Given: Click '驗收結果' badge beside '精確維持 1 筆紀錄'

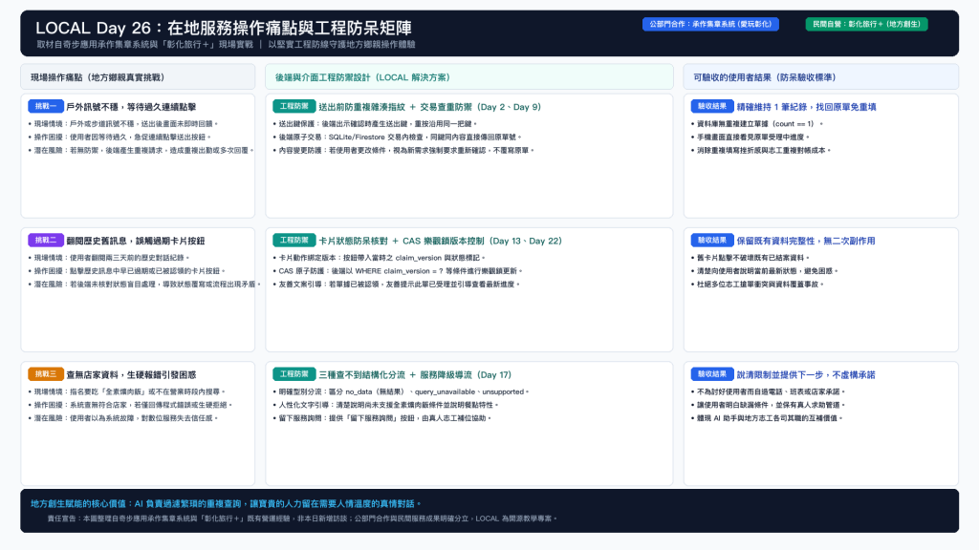Looking at the screenshot, I should 712,106.
